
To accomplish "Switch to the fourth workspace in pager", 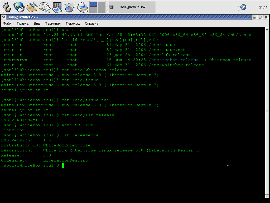I will (x=101, y=10).
